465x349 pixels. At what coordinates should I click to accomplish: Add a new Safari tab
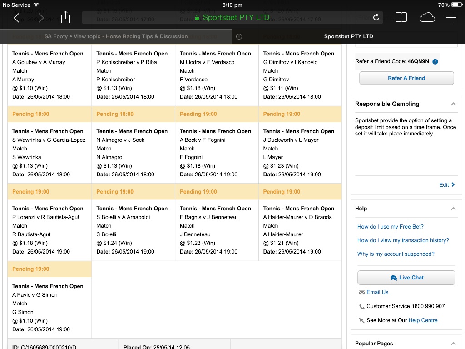[451, 18]
